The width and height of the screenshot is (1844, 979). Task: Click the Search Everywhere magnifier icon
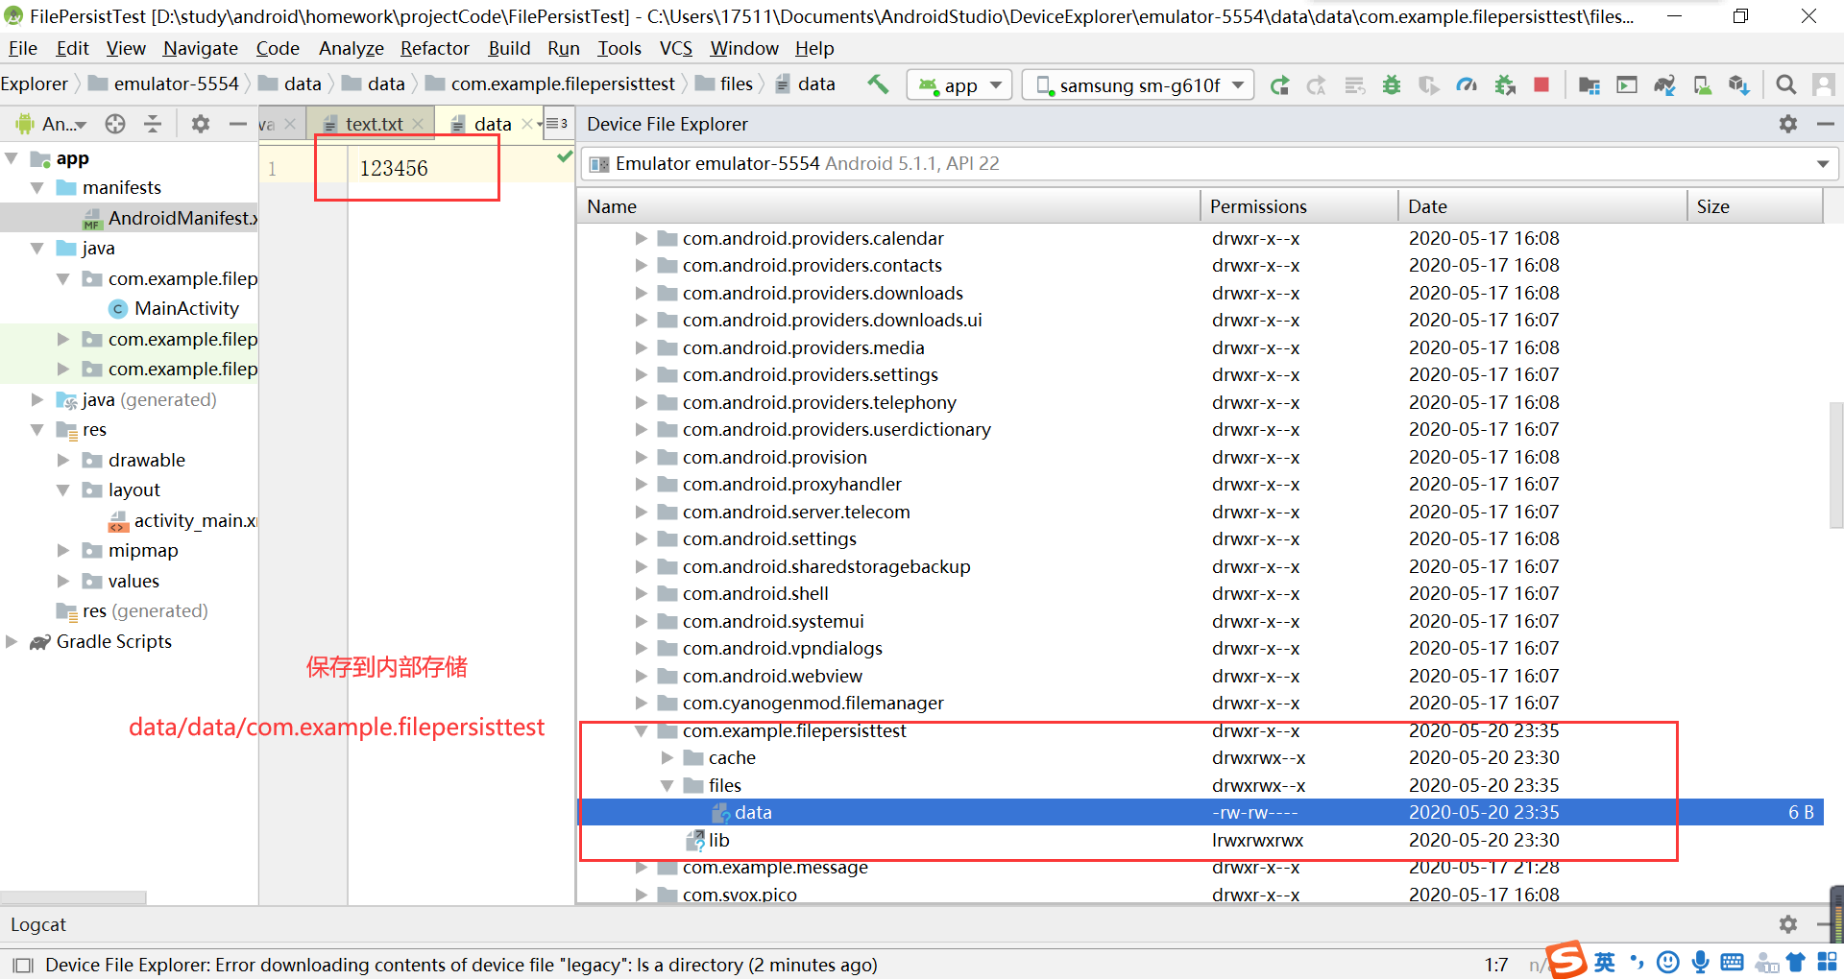click(x=1785, y=85)
